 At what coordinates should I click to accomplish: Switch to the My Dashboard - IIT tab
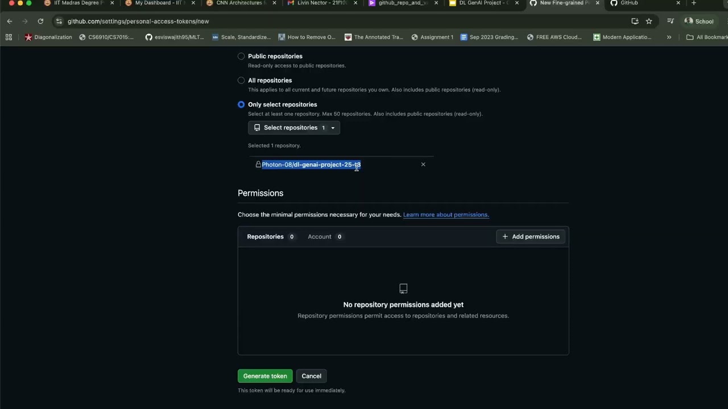pyautogui.click(x=160, y=3)
